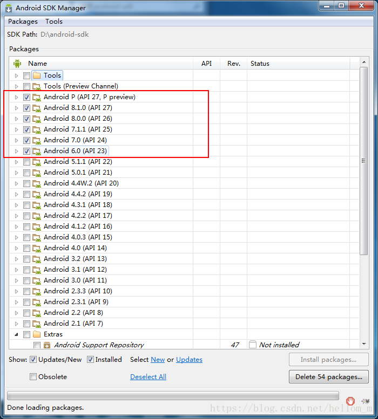Viewport: 378px width, 419px height.
Task: Click the Tools folder icon
Action: pyautogui.click(x=37, y=75)
